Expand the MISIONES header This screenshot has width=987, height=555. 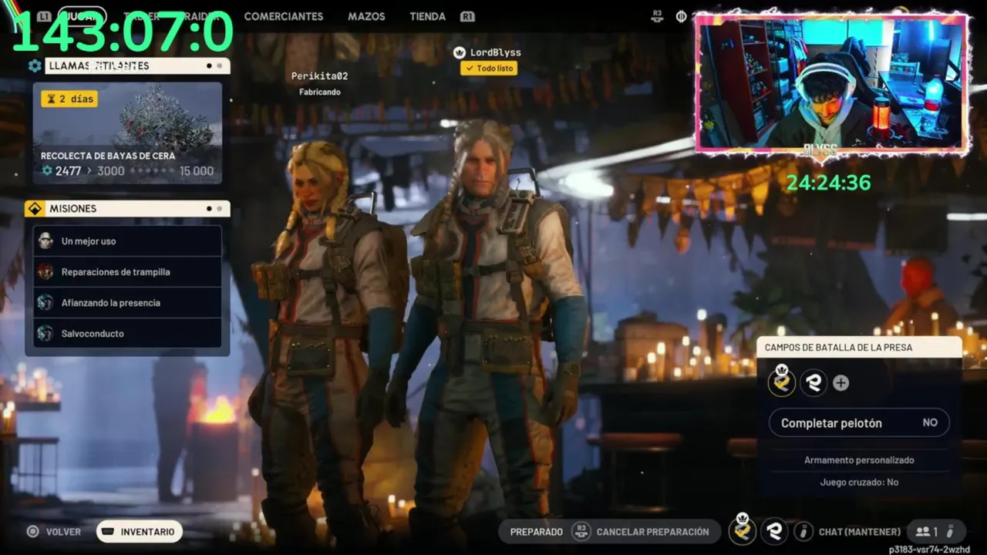pyautogui.click(x=137, y=209)
